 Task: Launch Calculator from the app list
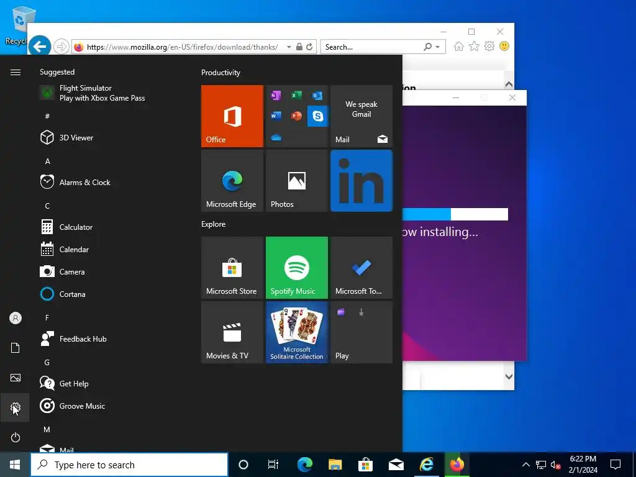[114, 227]
